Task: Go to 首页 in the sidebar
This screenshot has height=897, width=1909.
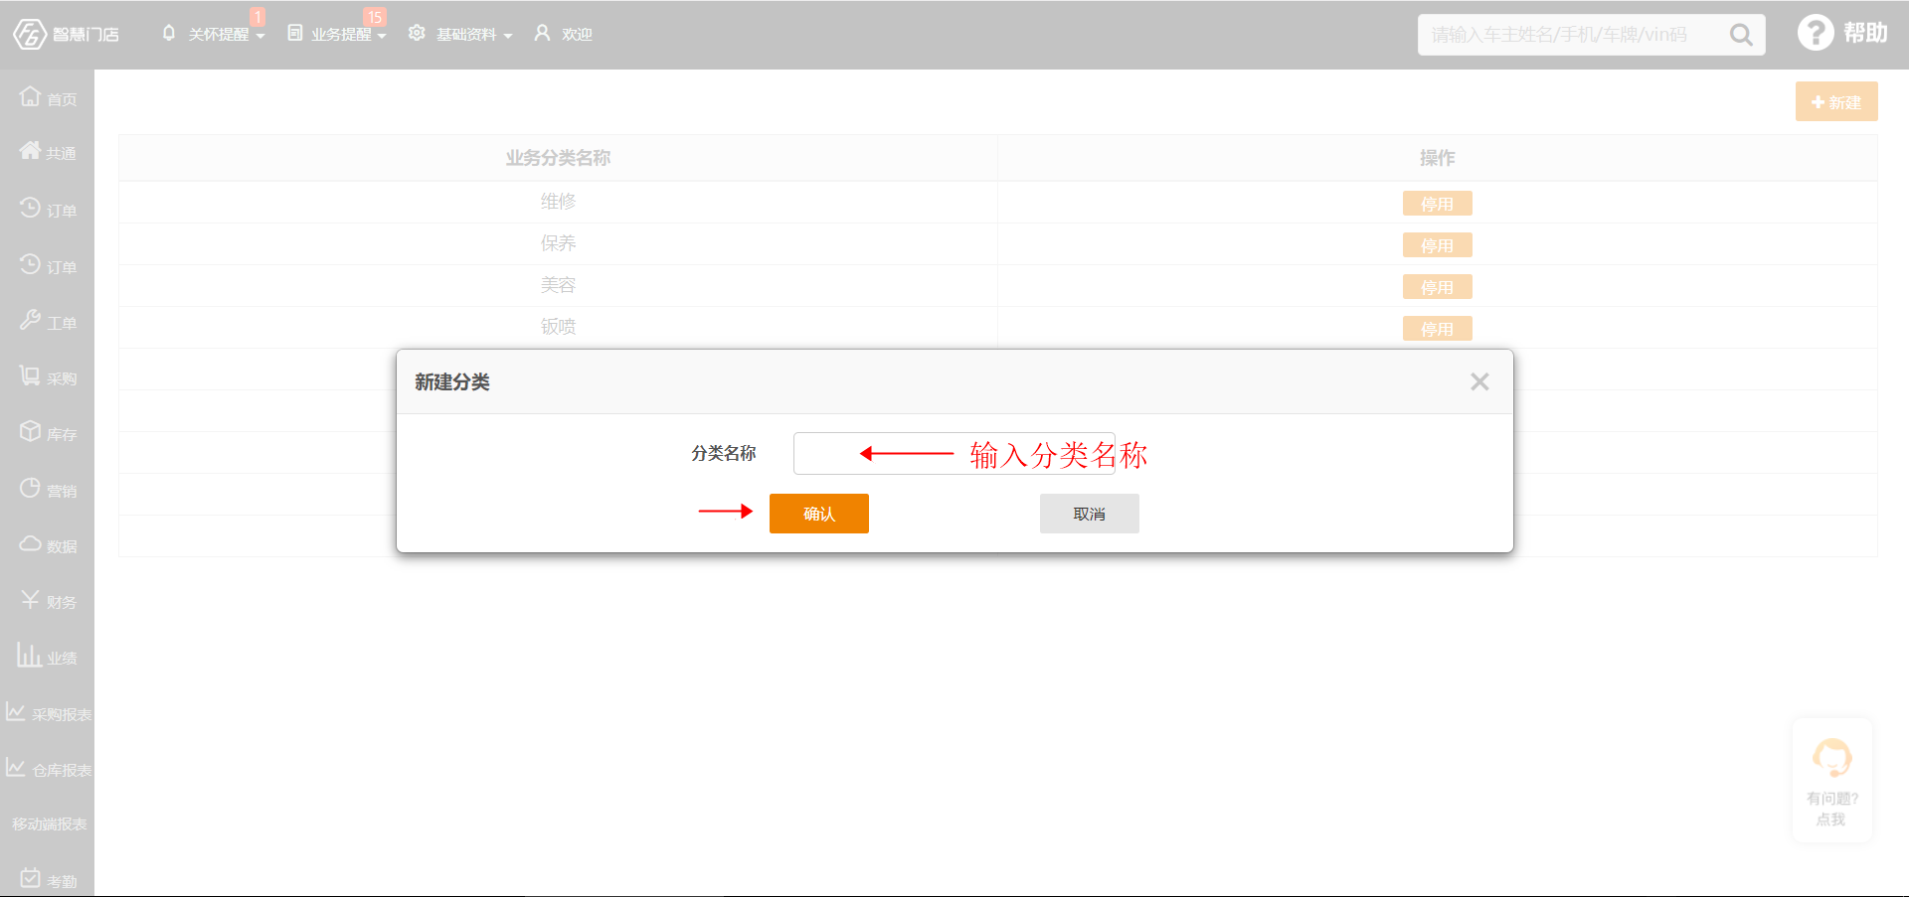Action: pyautogui.click(x=48, y=97)
